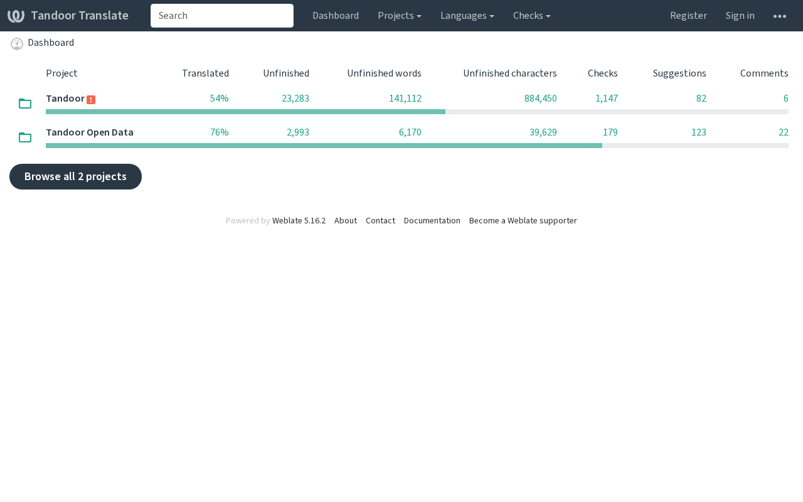
Task: Click Sign in
Action: [x=740, y=16]
